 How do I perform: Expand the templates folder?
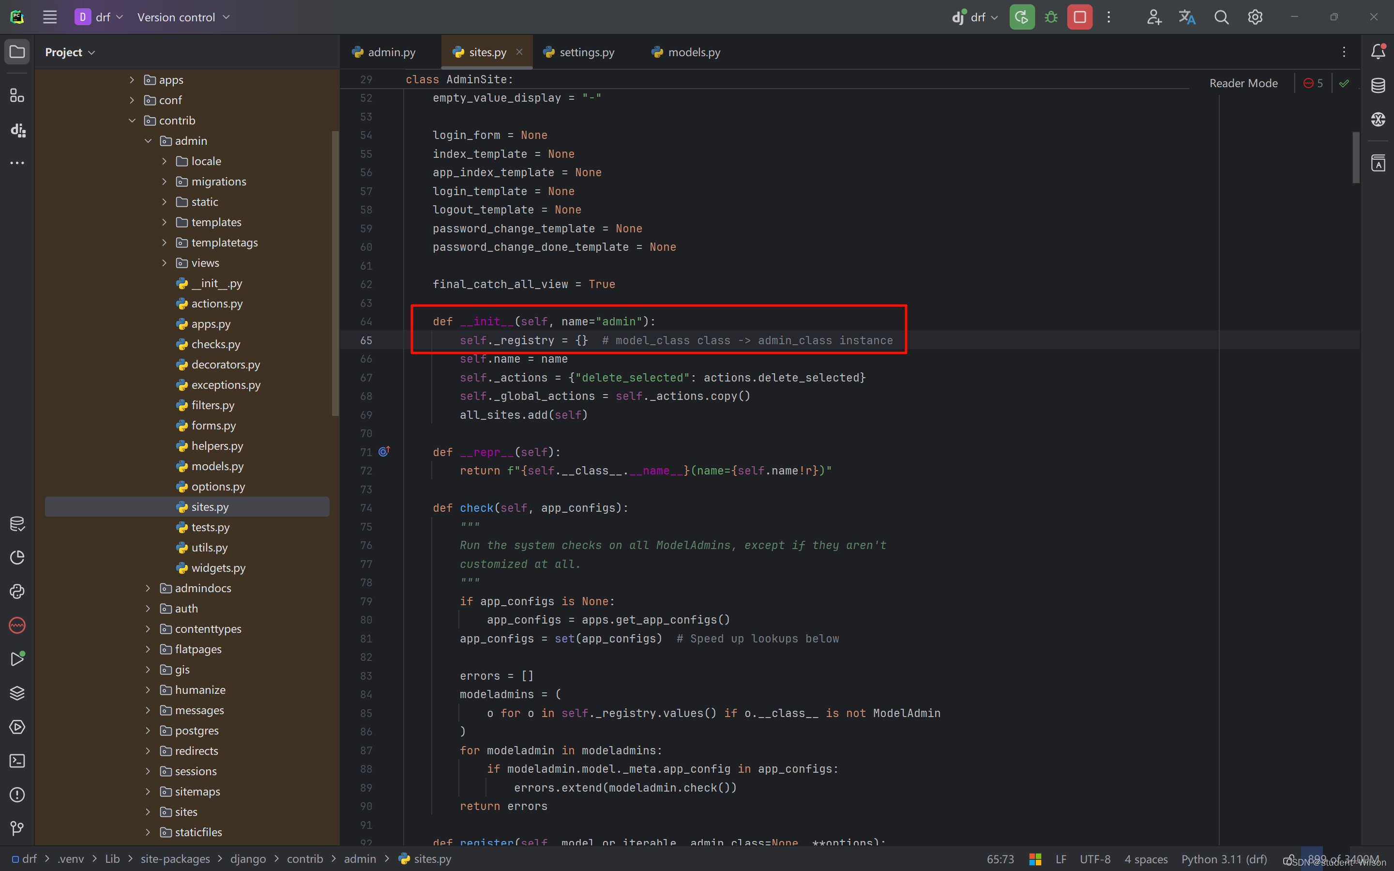point(164,222)
